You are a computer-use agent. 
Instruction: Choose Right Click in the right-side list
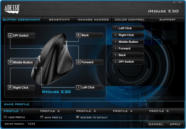[x=128, y=35]
